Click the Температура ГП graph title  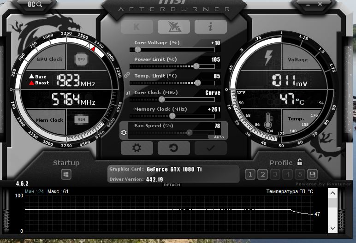point(290,191)
